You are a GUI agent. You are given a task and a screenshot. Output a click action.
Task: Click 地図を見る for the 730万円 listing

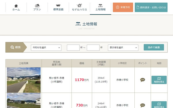[159, 105]
